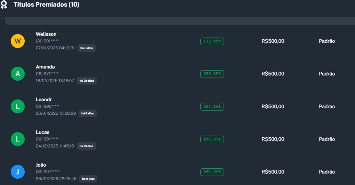Click the Amanda winner name
The width and height of the screenshot is (355, 185).
45,67
